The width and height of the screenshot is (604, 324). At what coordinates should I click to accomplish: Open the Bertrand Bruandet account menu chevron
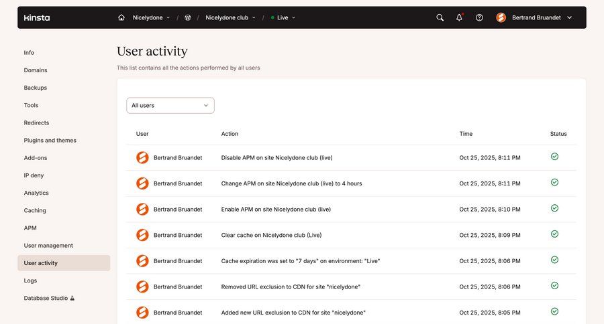[569, 17]
